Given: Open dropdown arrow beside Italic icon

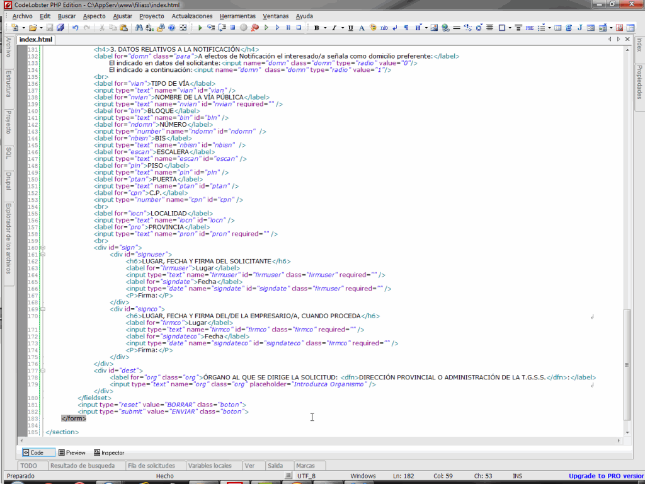Looking at the screenshot, I should pos(342,28).
